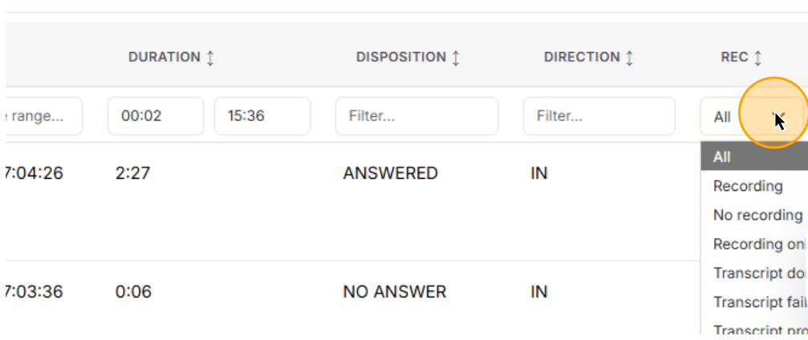Edit the minimum duration 00:02 field
Screen dimensions: 808x340
[x=155, y=116]
